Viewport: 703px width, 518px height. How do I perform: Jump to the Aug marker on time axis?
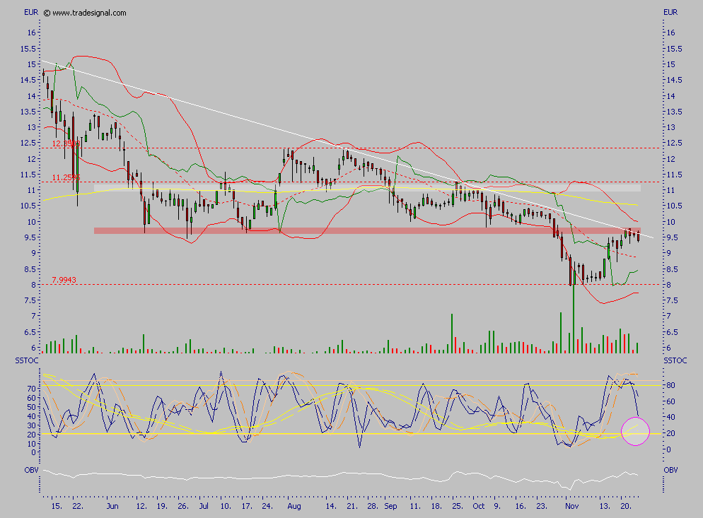pyautogui.click(x=295, y=507)
